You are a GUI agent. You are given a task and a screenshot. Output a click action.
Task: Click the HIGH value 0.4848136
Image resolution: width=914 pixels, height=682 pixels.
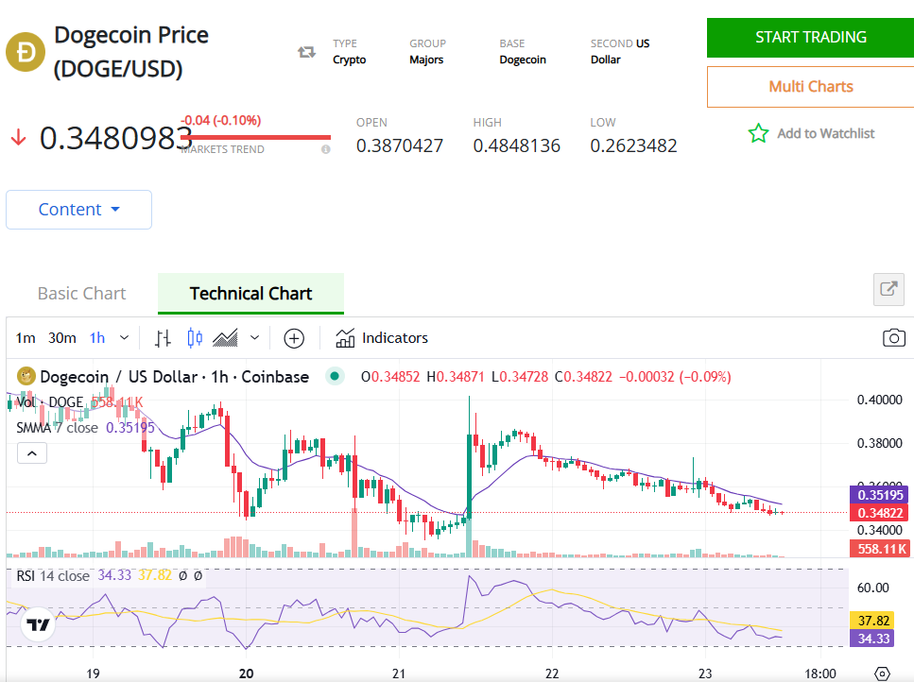point(516,145)
